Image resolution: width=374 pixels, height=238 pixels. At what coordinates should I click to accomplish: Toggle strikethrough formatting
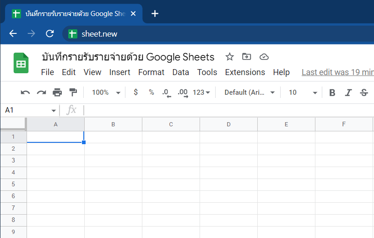tap(364, 92)
